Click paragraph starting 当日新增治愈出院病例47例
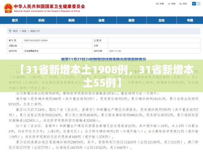Screen dimensions: 203x152 (87, 93)
